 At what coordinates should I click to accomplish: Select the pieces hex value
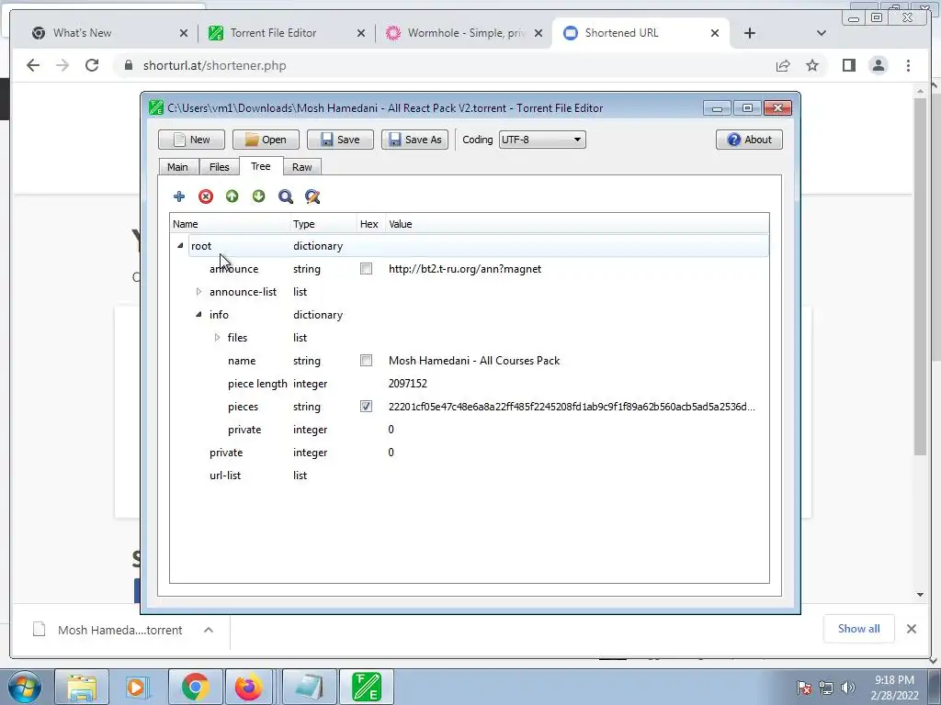pyautogui.click(x=572, y=407)
